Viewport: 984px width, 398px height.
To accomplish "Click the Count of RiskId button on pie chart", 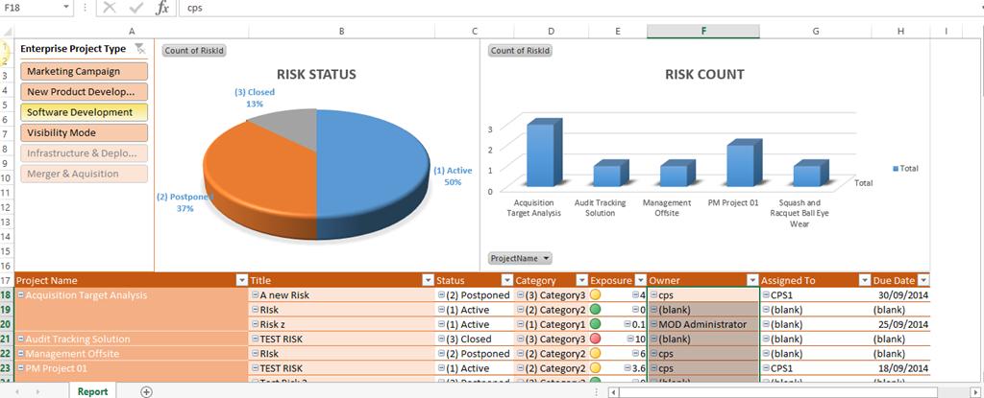I will [193, 51].
